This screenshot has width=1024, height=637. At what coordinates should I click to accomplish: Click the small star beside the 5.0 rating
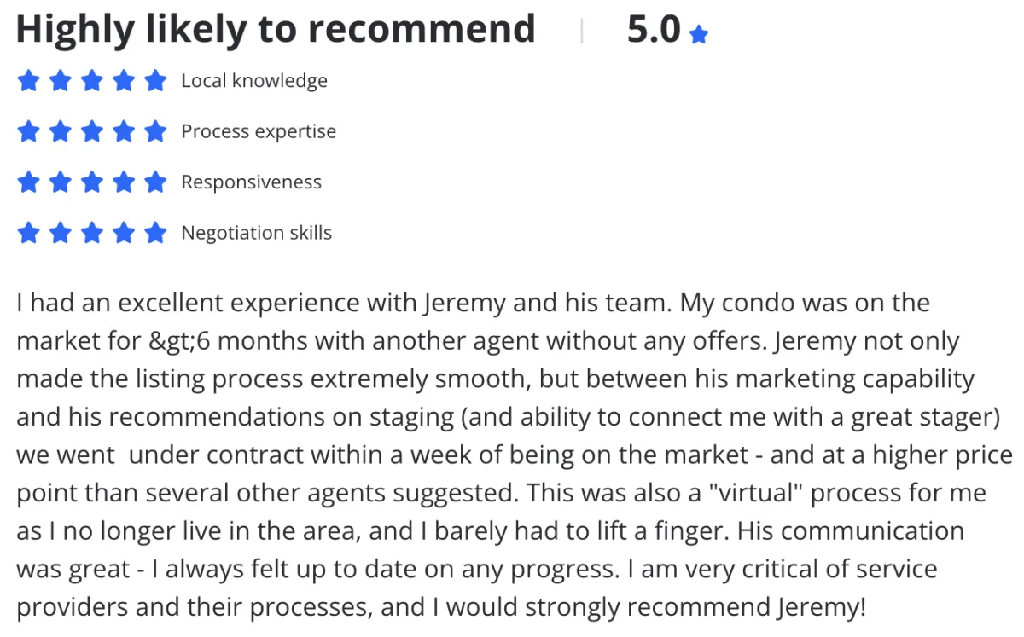(699, 35)
